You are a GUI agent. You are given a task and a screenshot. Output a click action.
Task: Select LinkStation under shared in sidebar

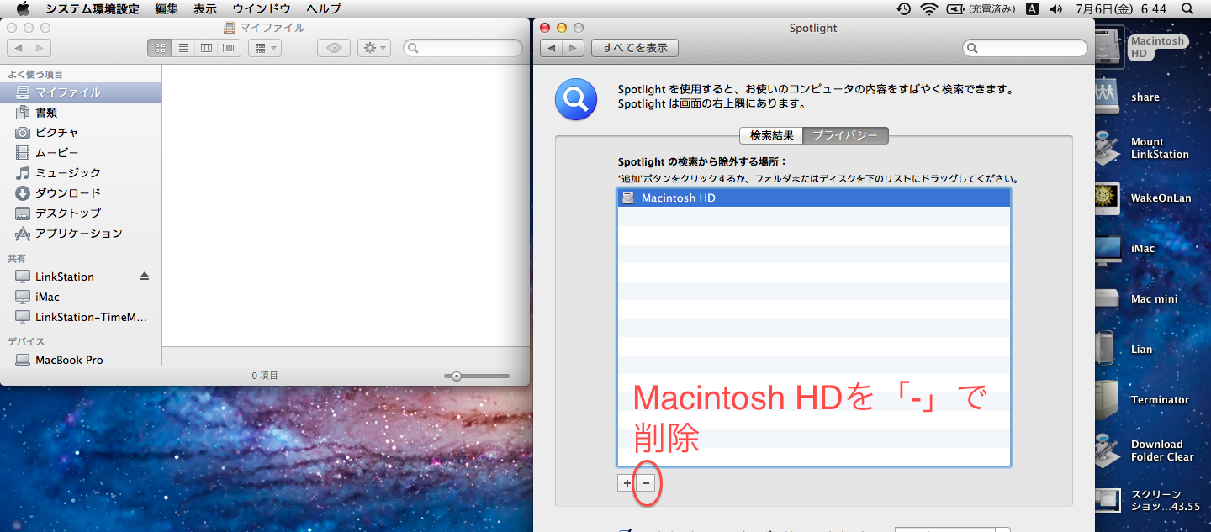81,277
